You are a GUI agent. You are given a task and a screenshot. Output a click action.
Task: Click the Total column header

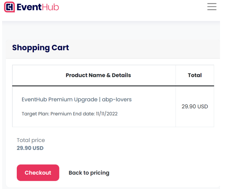195,75
